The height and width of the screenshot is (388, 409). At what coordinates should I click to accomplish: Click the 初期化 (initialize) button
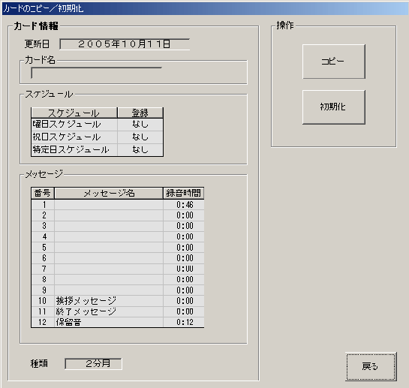pos(334,107)
